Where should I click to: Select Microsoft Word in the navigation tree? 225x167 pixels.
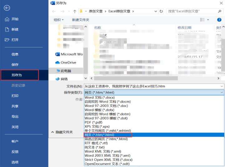[x=69, y=54]
